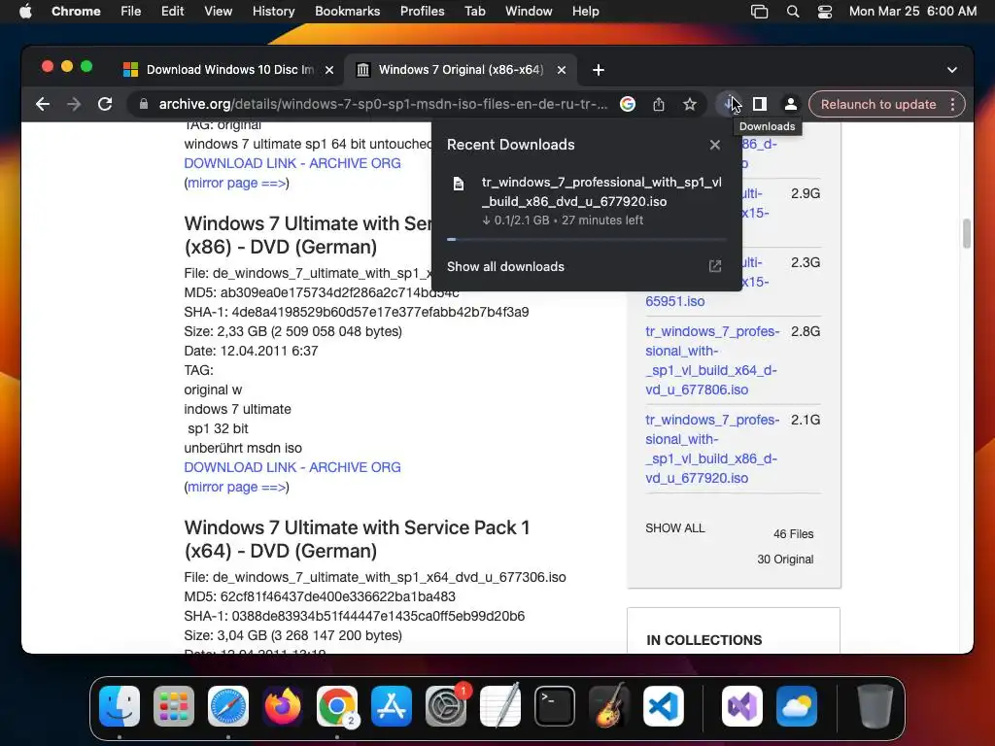Open Visual Studio purple icon in dock
This screenshot has height=746, width=995.
click(x=741, y=706)
